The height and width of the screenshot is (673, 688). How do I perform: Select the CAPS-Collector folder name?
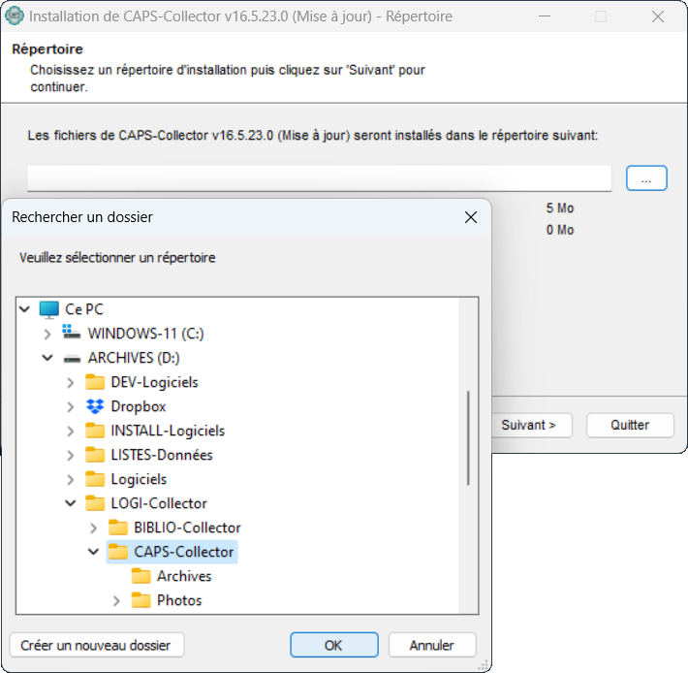[183, 552]
